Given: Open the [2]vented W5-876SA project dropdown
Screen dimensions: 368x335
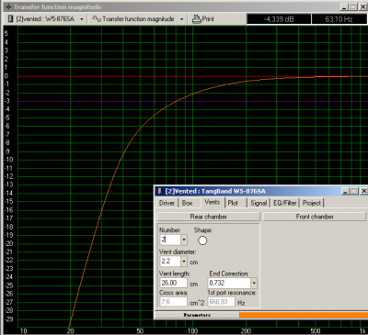Looking at the screenshot, I should 82,19.
